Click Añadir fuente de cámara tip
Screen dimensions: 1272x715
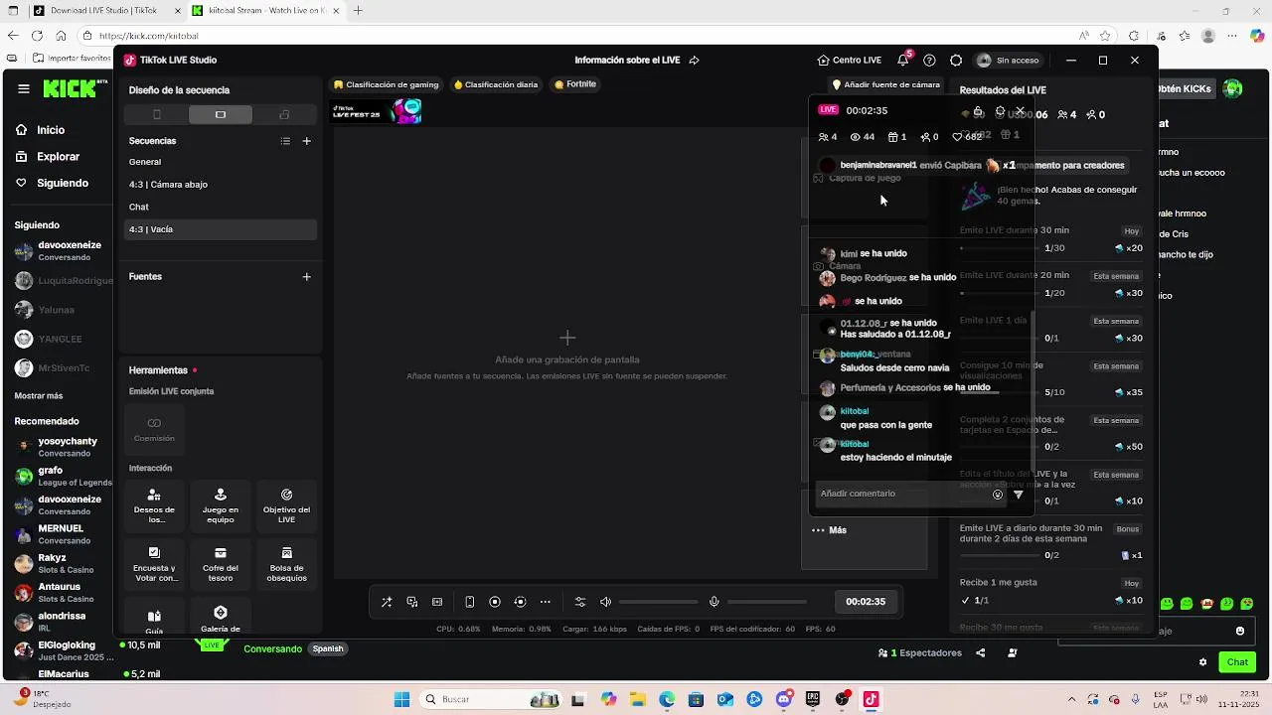point(885,84)
